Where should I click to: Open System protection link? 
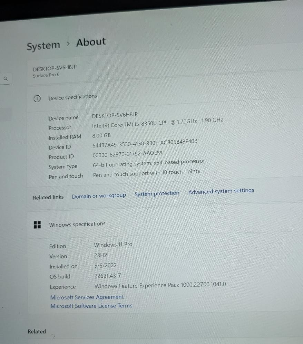click(157, 193)
